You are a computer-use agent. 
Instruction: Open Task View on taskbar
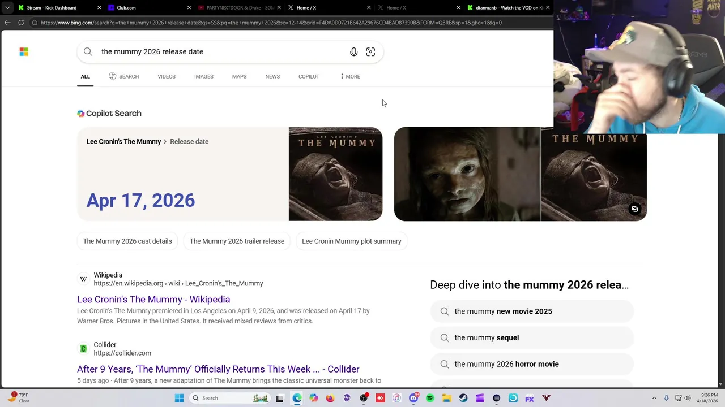pos(279,399)
